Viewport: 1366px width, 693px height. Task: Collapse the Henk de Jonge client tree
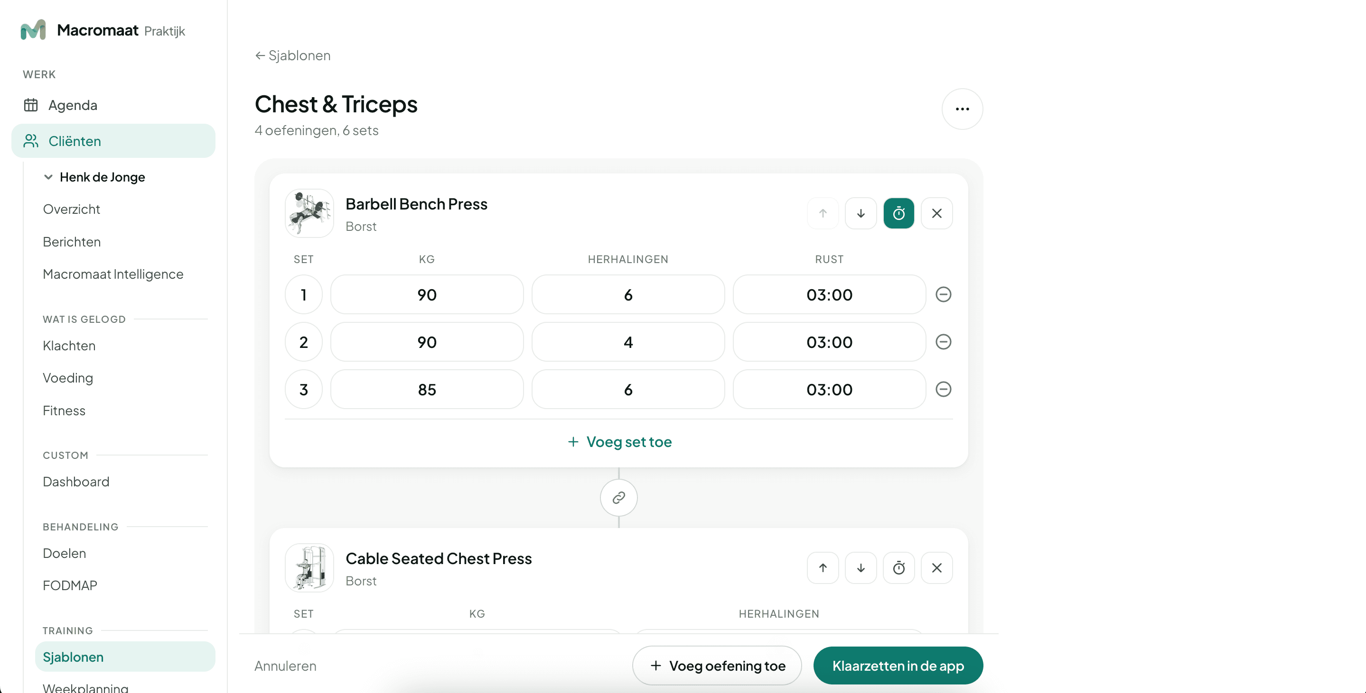(x=48, y=177)
